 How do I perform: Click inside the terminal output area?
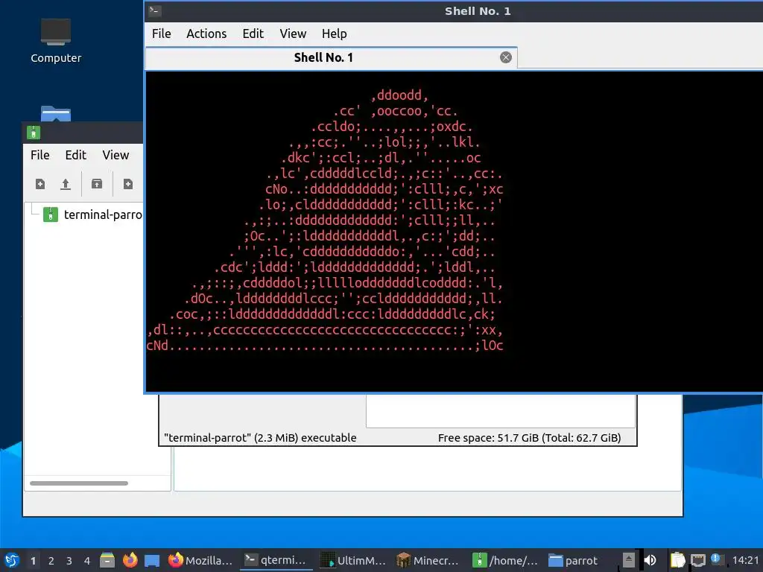click(x=454, y=232)
